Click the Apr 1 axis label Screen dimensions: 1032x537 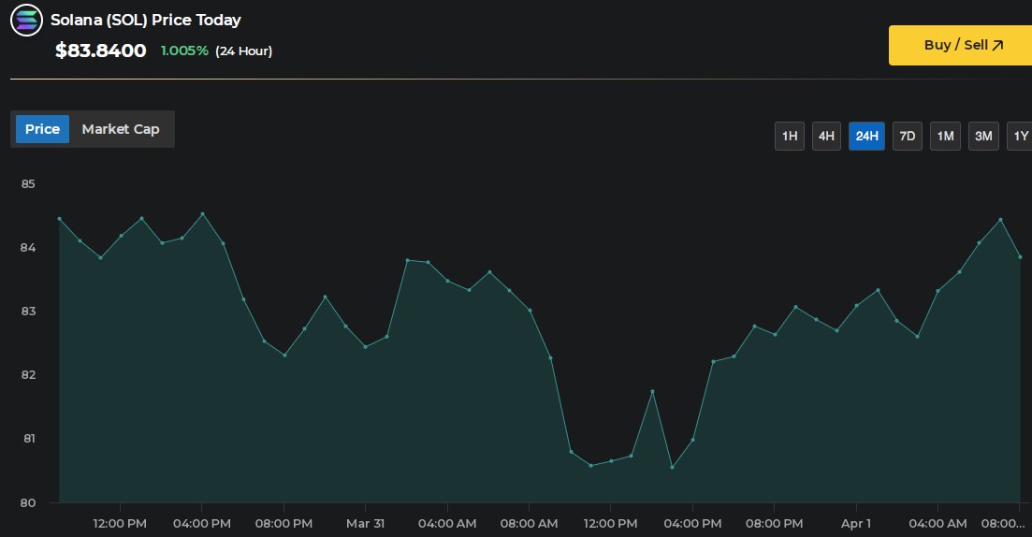pyautogui.click(x=855, y=523)
